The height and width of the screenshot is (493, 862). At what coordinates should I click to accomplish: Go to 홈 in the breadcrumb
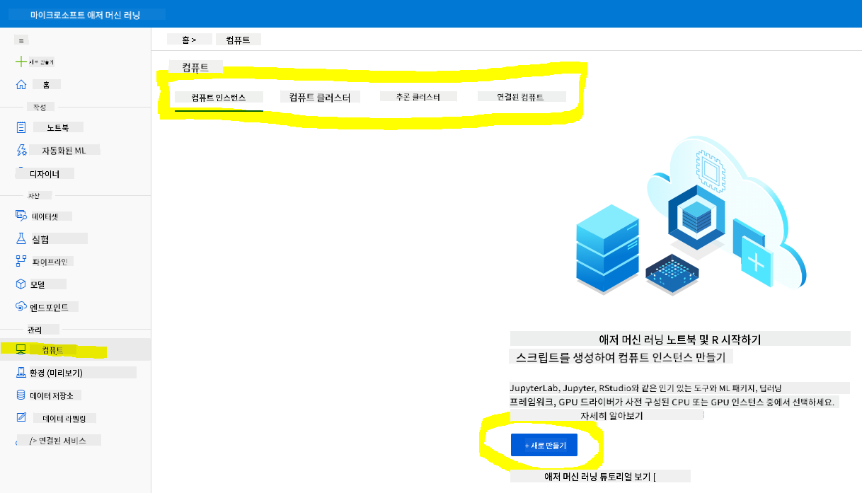point(185,40)
